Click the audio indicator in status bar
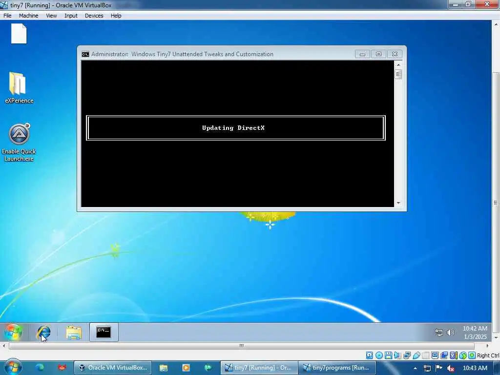This screenshot has height=375, width=500. coord(397,355)
